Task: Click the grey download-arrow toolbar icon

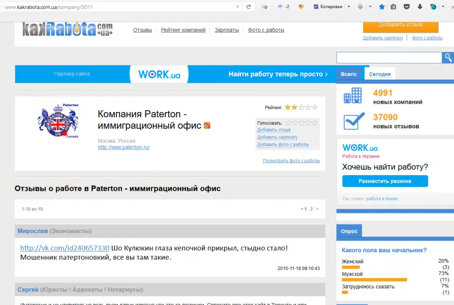Action: pos(360,7)
